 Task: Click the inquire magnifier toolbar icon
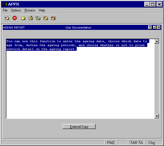[38, 18]
